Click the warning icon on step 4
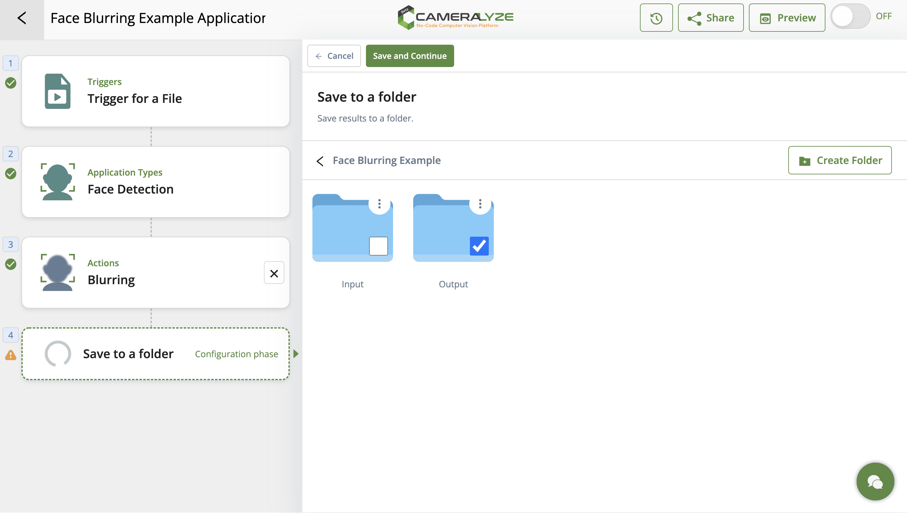Viewport: 907px width, 513px height. tap(11, 355)
